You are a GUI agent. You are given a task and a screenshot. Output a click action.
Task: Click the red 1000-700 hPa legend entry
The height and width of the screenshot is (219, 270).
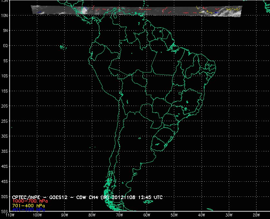[30, 201]
